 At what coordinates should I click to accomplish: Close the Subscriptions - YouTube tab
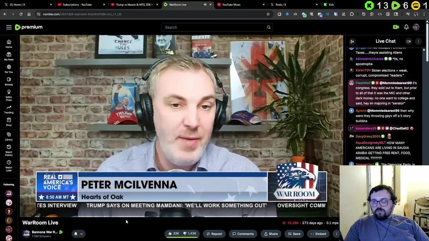[104, 5]
